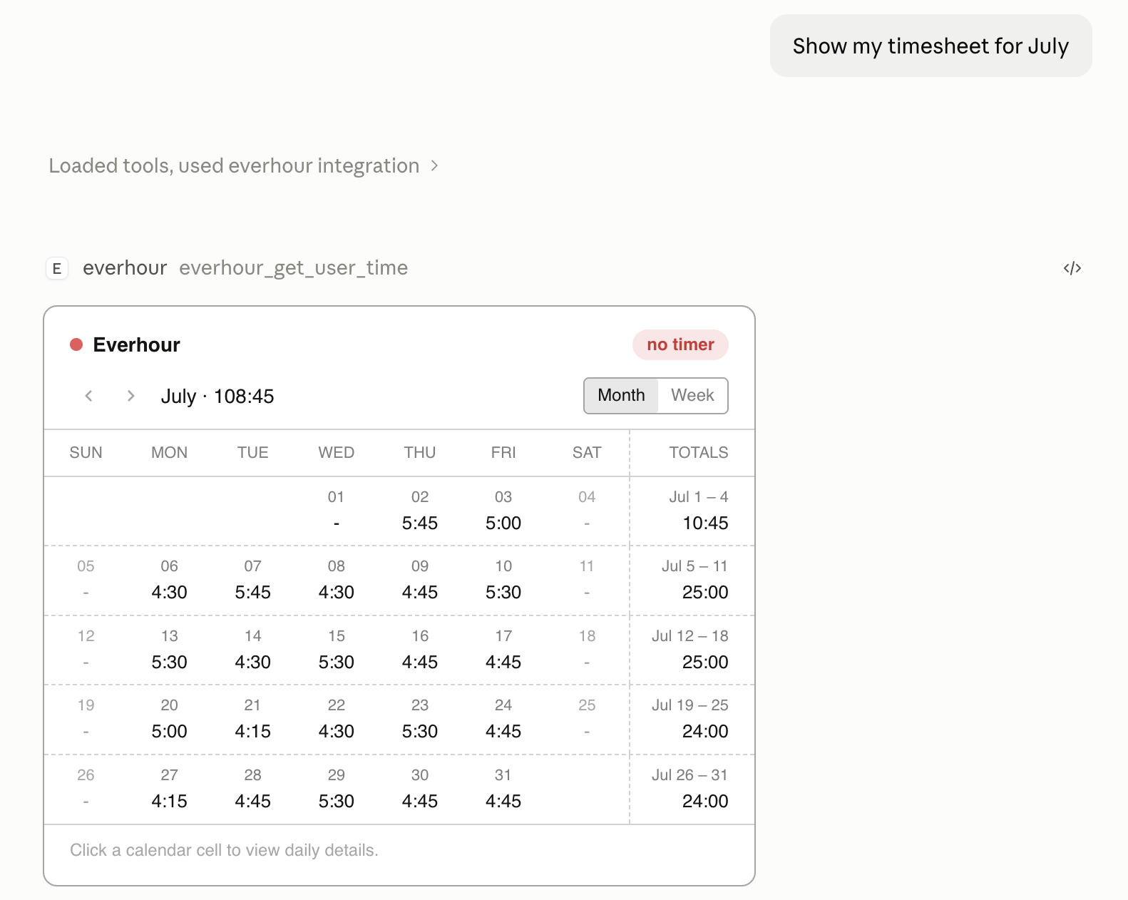Click the WED column header
This screenshot has height=900, width=1128.
point(336,453)
